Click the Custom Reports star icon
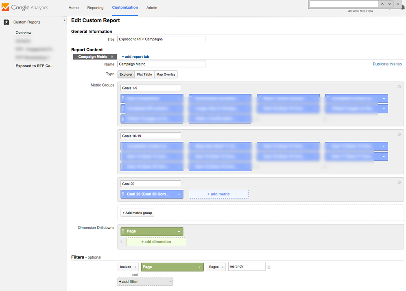Image resolution: width=406 pixels, height=291 pixels. (x=6, y=22)
